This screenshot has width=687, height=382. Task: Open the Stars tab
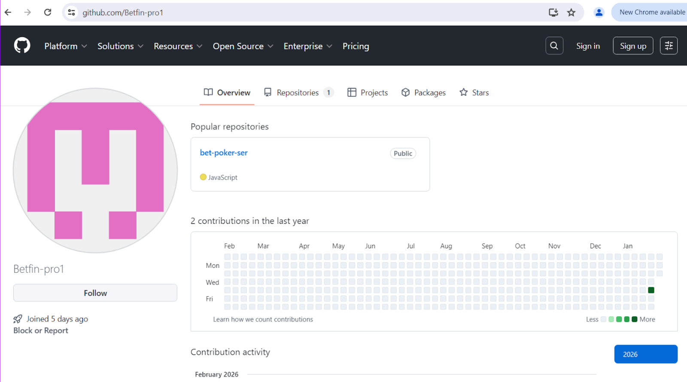point(474,92)
